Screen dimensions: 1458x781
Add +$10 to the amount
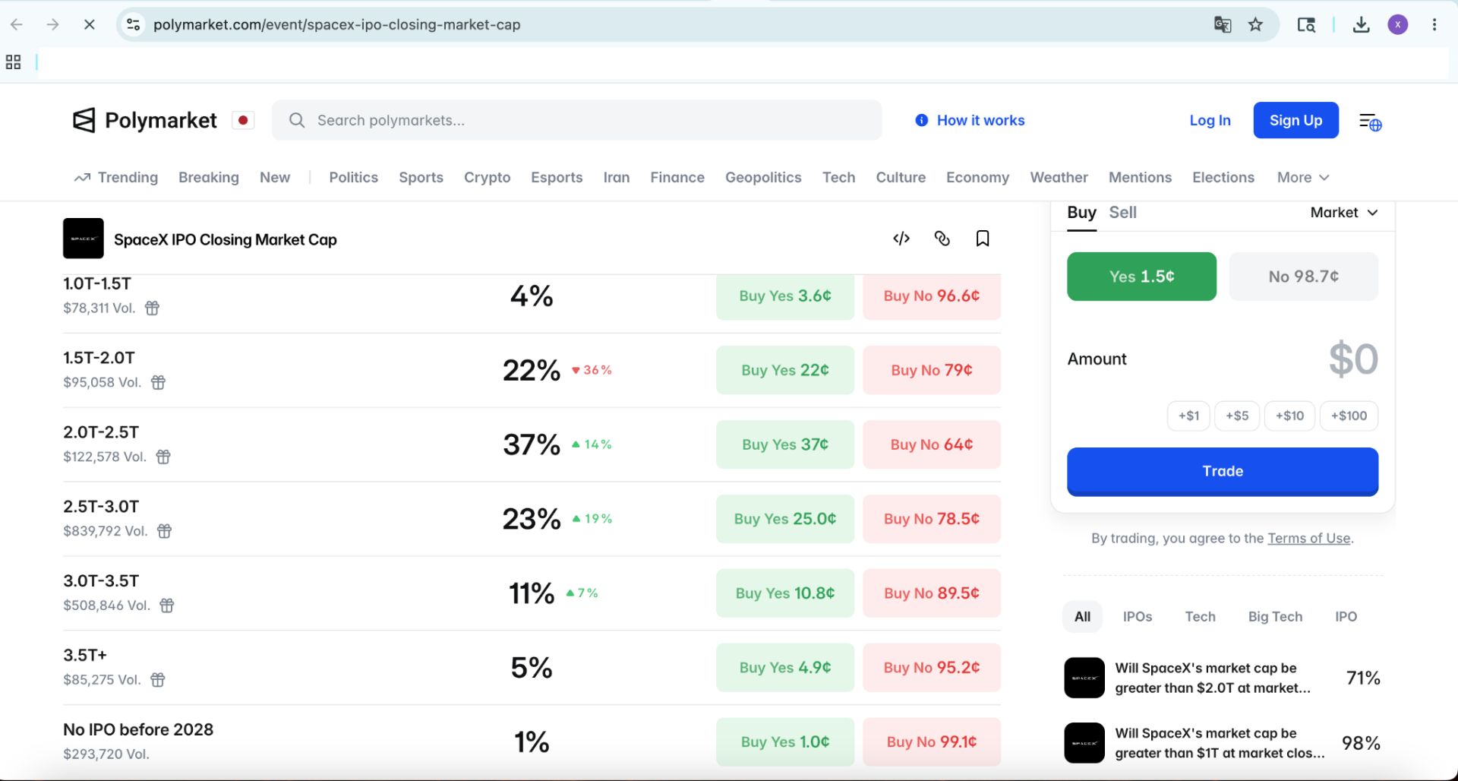1289,416
